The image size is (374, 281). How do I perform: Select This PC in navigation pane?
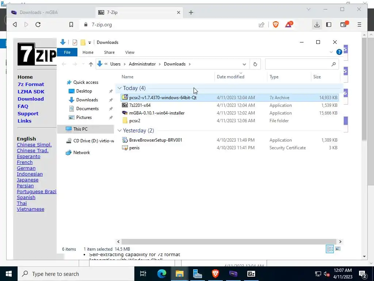click(x=85, y=129)
